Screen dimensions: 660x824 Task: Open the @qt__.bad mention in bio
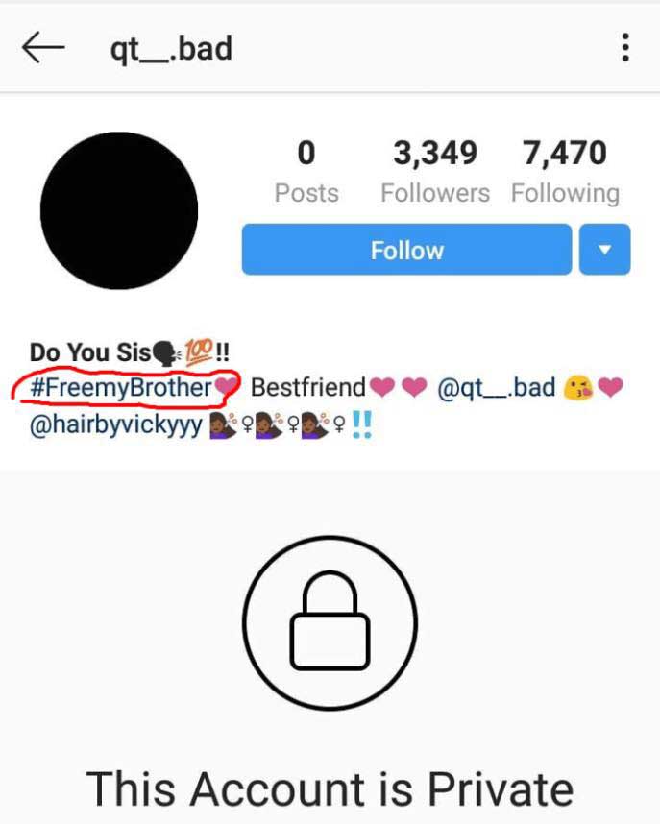(x=496, y=388)
